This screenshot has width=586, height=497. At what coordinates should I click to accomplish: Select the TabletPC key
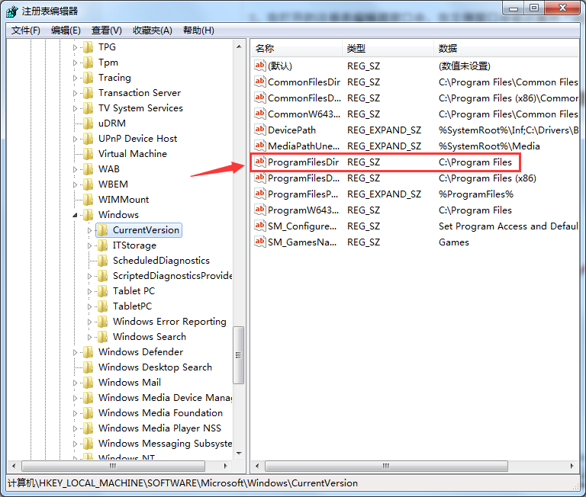132,306
